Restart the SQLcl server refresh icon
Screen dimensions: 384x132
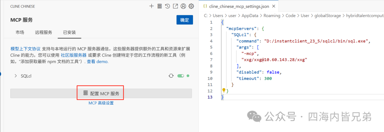click(x=171, y=76)
